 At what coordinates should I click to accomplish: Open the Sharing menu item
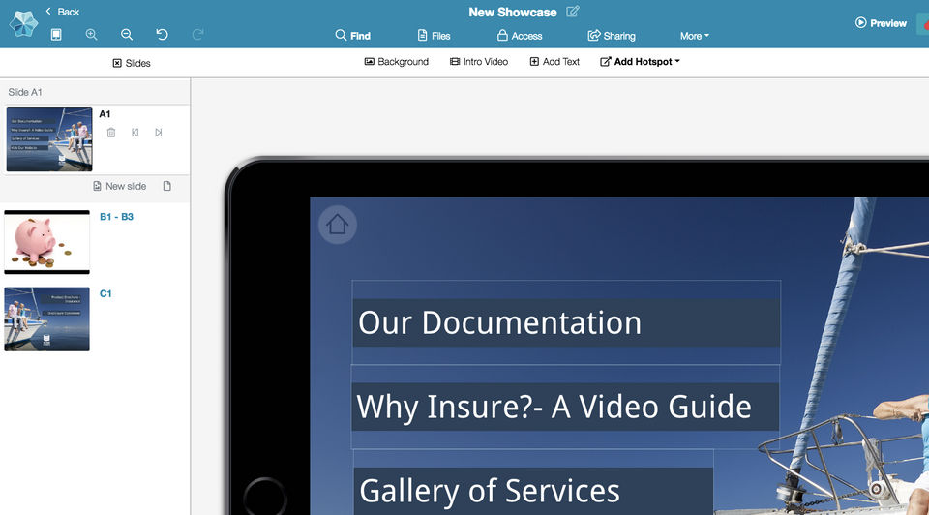point(612,36)
